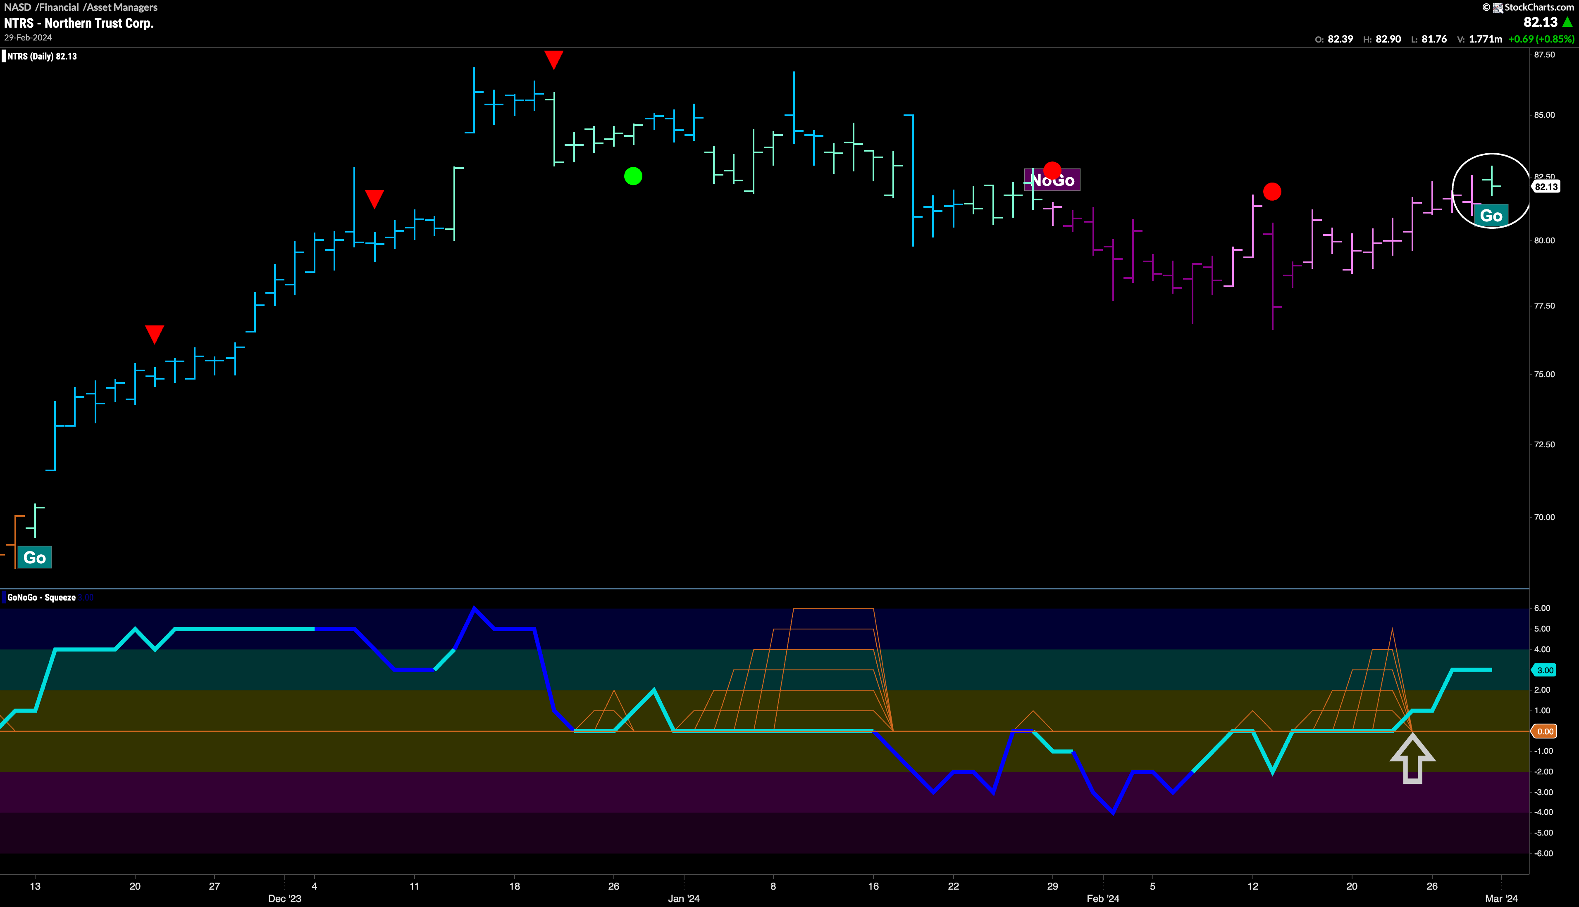Click the green up-arrow beside the 82.13 last price
Image resolution: width=1579 pixels, height=907 pixels.
(1567, 22)
